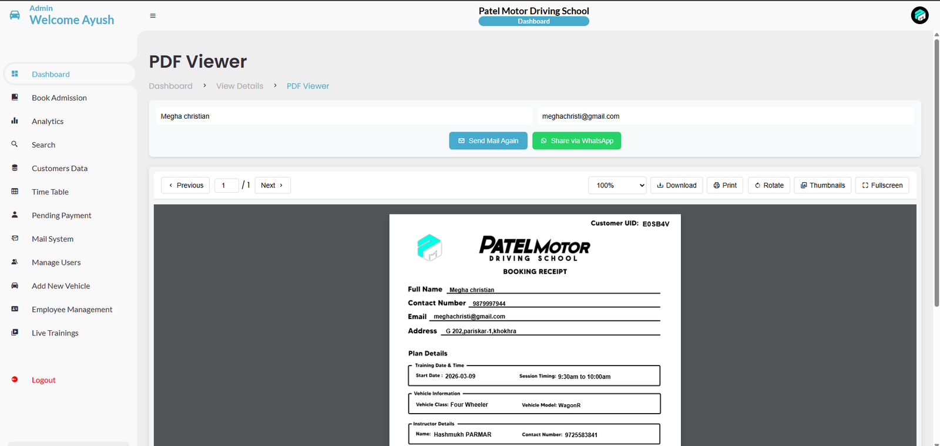Image resolution: width=940 pixels, height=446 pixels.
Task: Click Dashboard breadcrumb link
Action: click(170, 86)
